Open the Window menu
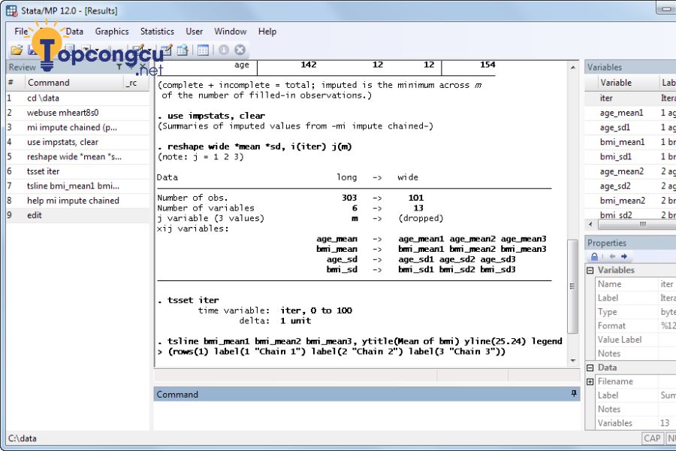This screenshot has width=676, height=451. point(231,32)
